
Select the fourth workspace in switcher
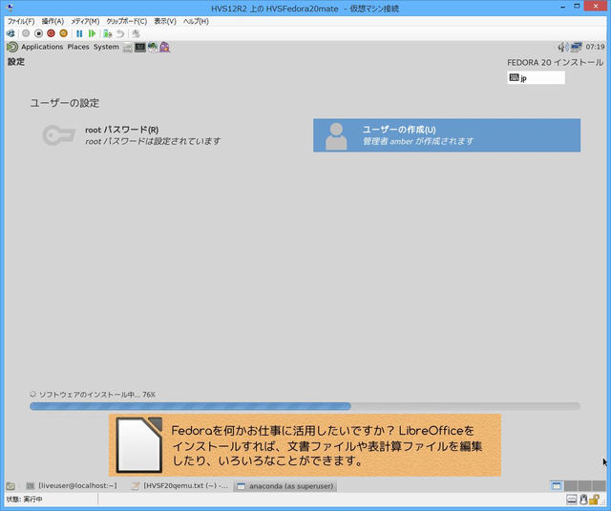click(599, 485)
